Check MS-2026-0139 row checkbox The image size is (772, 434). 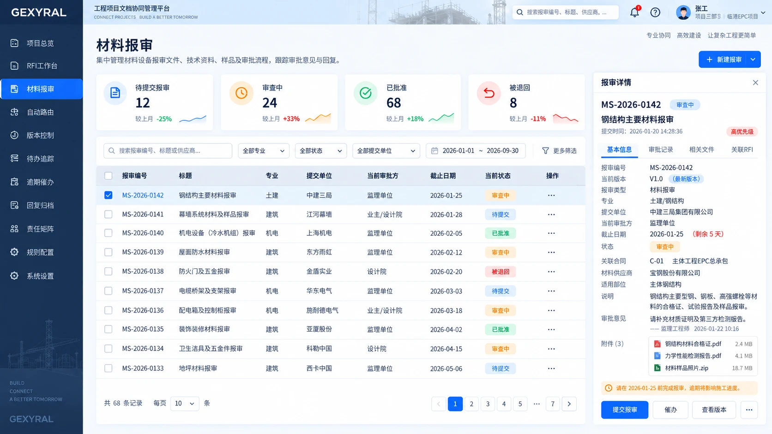pos(108,252)
